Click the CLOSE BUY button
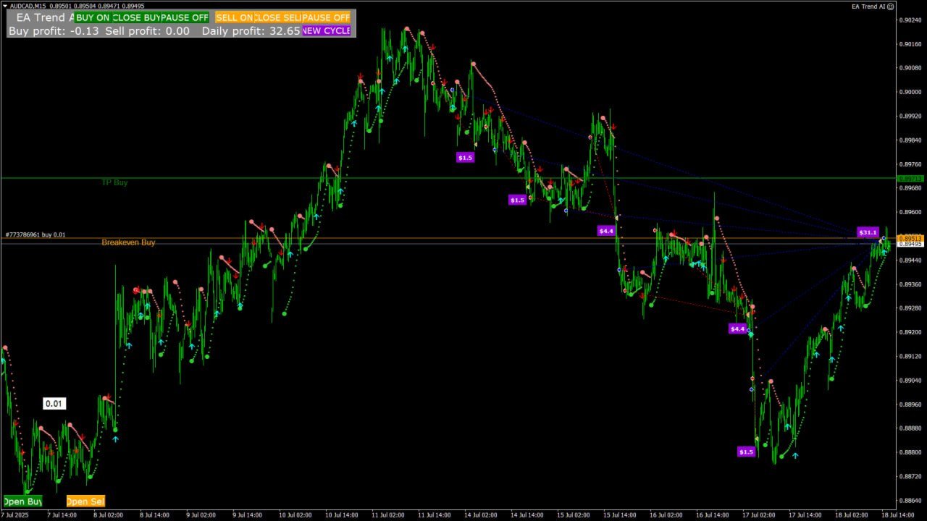Viewport: 927px width, 521px height. [137, 17]
